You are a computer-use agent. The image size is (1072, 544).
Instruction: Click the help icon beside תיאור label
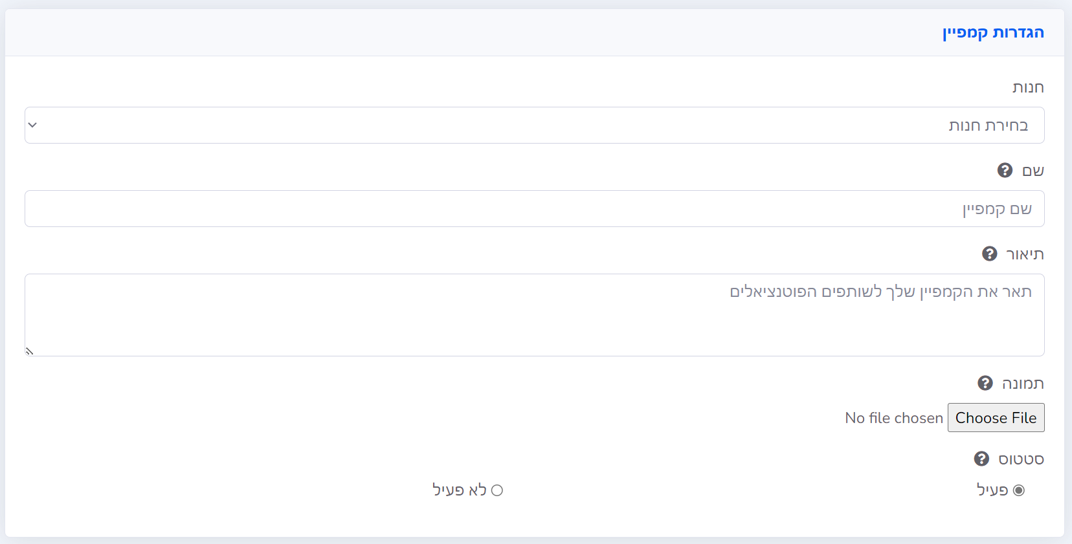pos(989,254)
